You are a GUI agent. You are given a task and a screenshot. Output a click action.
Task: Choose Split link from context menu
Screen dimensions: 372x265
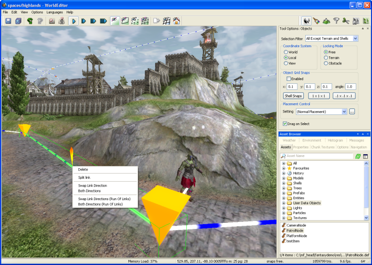(x=84, y=177)
